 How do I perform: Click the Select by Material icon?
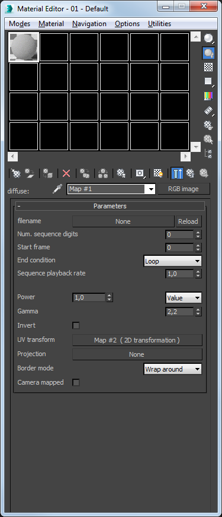[208, 139]
